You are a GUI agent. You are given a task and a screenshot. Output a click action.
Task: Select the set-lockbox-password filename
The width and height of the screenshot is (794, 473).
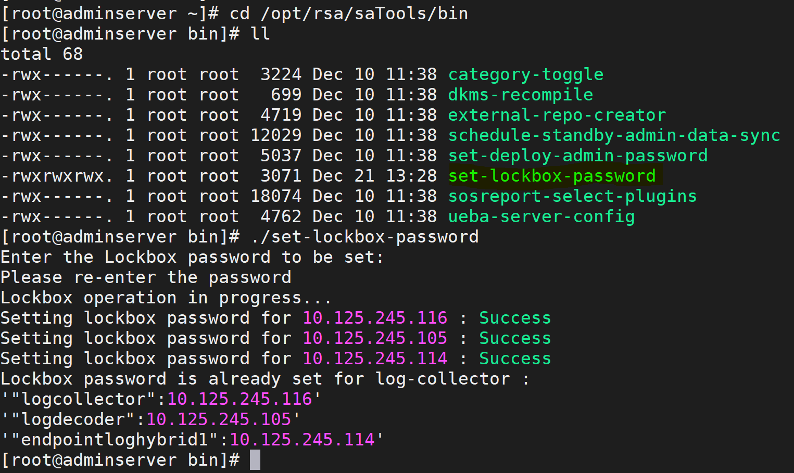click(552, 176)
